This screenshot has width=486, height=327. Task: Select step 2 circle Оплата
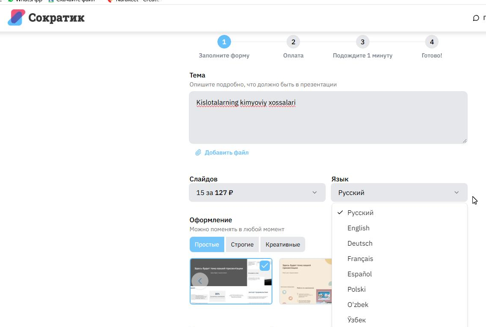293,42
